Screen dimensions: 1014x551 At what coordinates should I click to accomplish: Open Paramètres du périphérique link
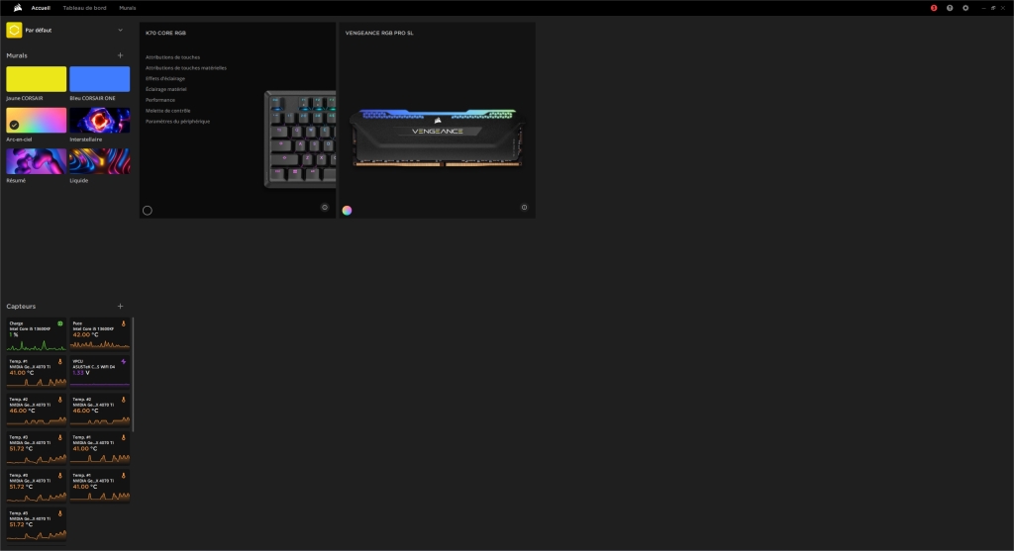click(177, 121)
